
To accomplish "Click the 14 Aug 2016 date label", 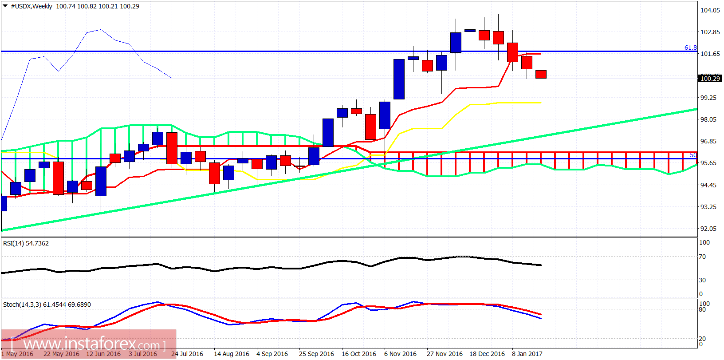I will 232,354.
